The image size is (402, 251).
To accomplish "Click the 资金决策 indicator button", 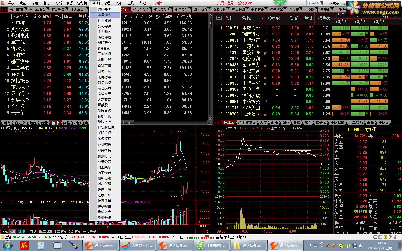I will point(89,231).
